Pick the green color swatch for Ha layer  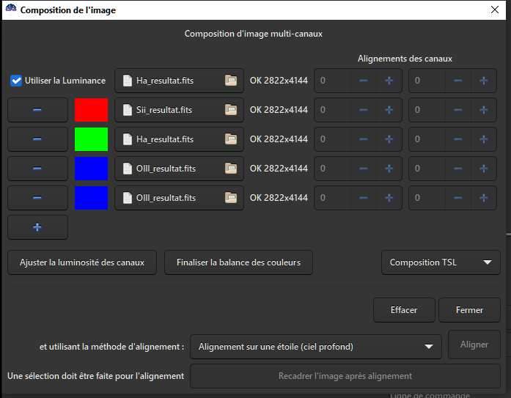(91, 139)
